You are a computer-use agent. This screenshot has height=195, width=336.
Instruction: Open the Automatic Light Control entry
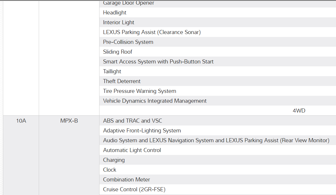pyautogui.click(x=132, y=150)
